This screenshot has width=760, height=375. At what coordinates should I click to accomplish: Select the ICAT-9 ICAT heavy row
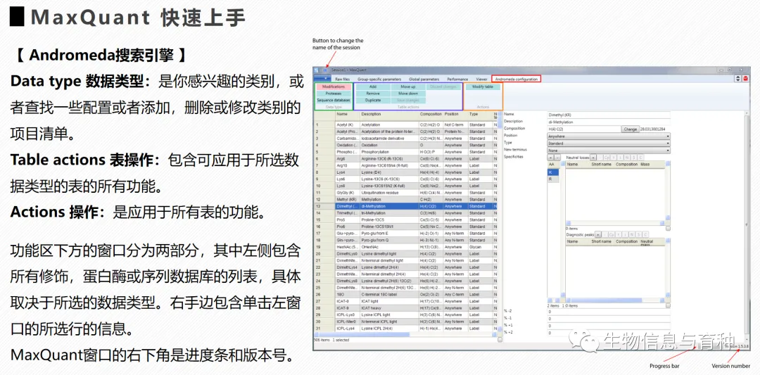[405, 307]
